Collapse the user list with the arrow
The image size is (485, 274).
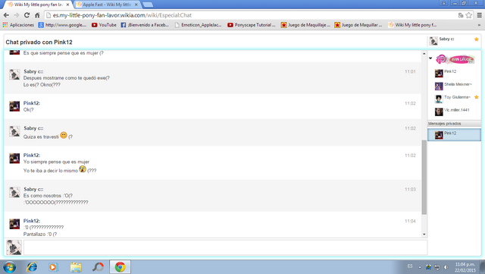tap(430, 58)
